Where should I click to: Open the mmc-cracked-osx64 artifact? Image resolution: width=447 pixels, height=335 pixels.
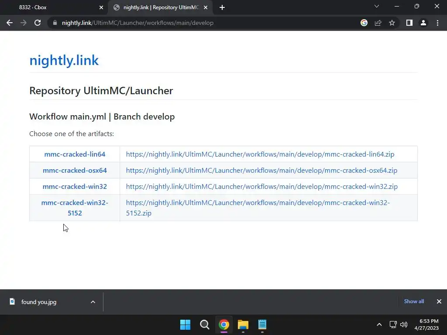pyautogui.click(x=75, y=171)
